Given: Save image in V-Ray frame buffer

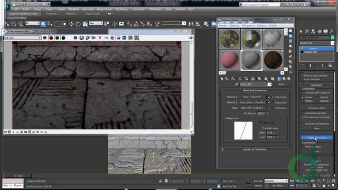Looking at the screenshot, I should pos(81,38).
